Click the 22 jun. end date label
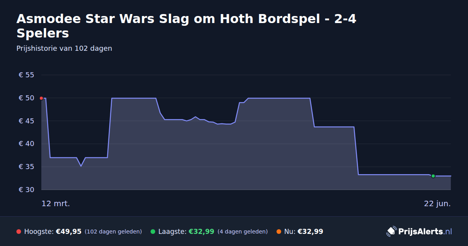Viewport: 468px width, 246px height. point(438,203)
